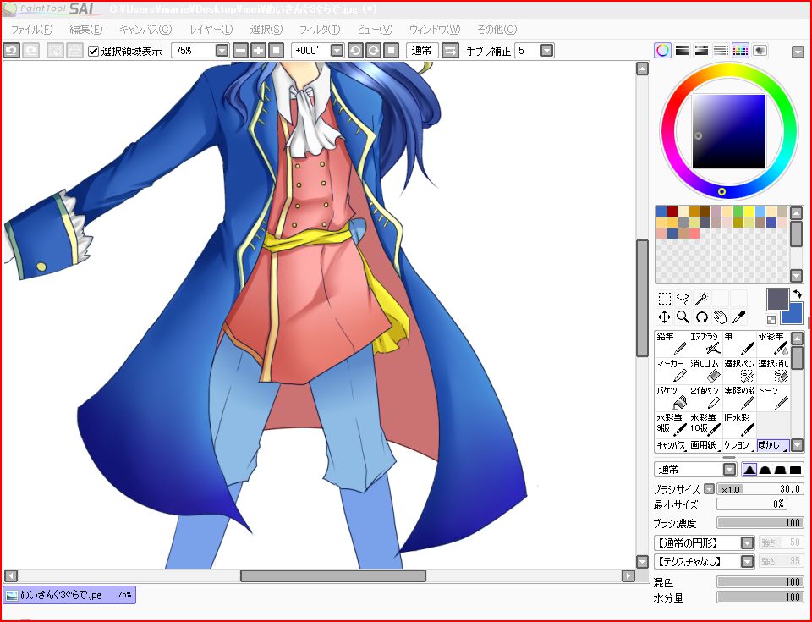Open the フィルタ(T) menu
812x622 pixels.
pos(320,30)
